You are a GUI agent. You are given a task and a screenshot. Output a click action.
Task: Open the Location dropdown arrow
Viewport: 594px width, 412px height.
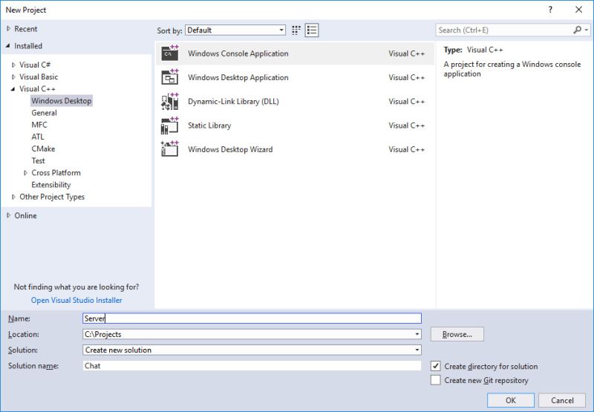pos(417,334)
